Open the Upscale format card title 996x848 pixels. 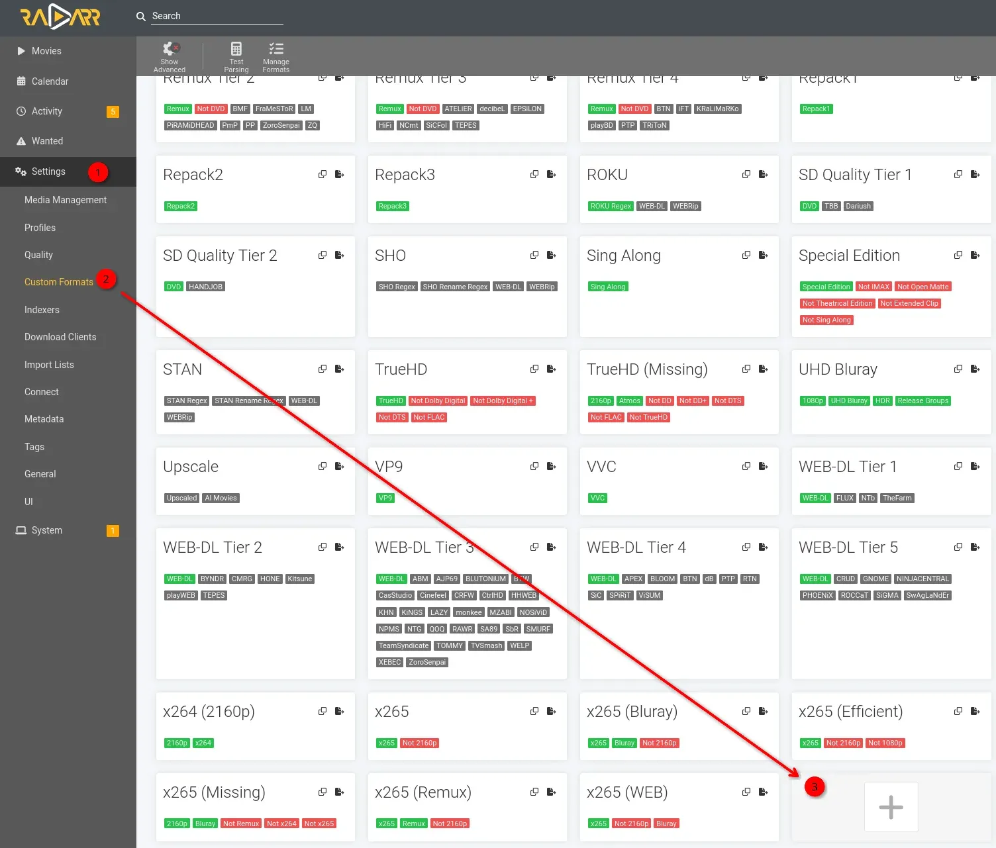[191, 467]
